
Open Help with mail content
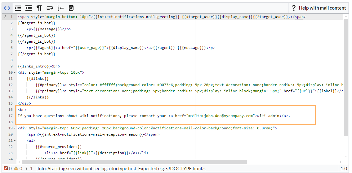(x=319, y=8)
